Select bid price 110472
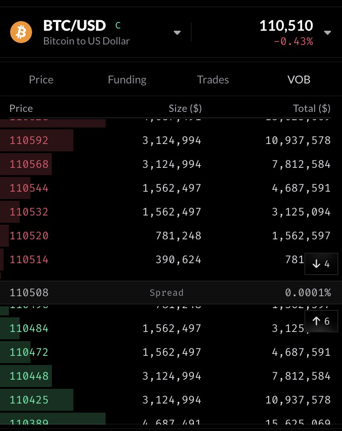Viewport: 342px width, 431px height. point(29,353)
